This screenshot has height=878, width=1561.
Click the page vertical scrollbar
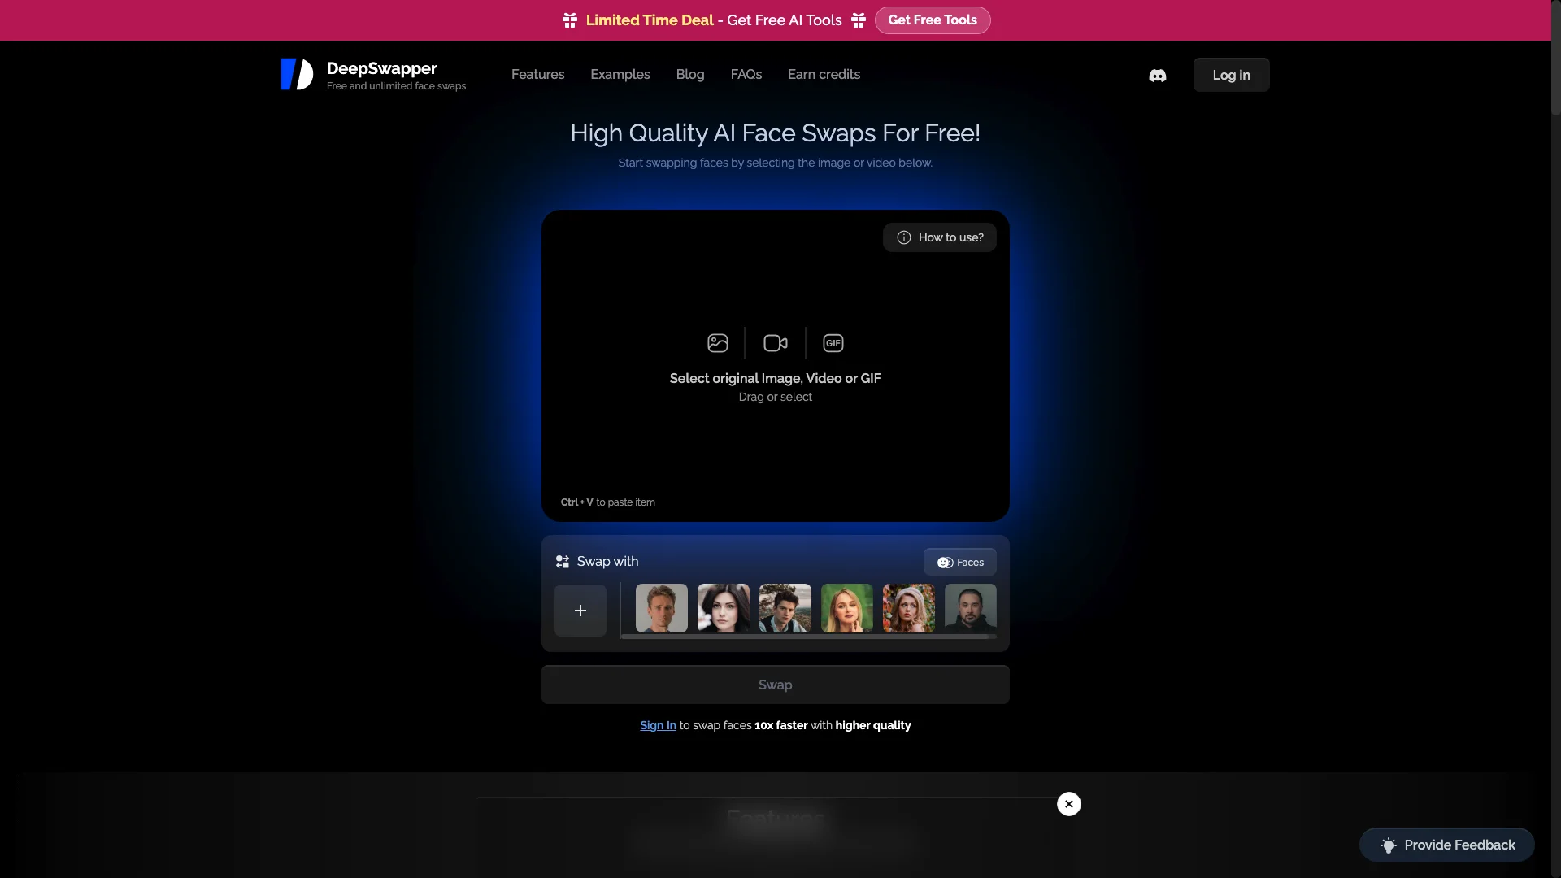coord(1556,57)
